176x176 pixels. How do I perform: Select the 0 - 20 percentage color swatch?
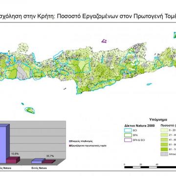coord(164,130)
